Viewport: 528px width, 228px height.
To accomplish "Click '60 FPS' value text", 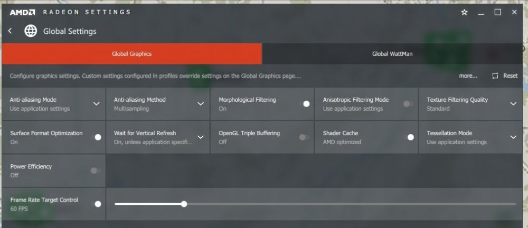I will point(19,209).
